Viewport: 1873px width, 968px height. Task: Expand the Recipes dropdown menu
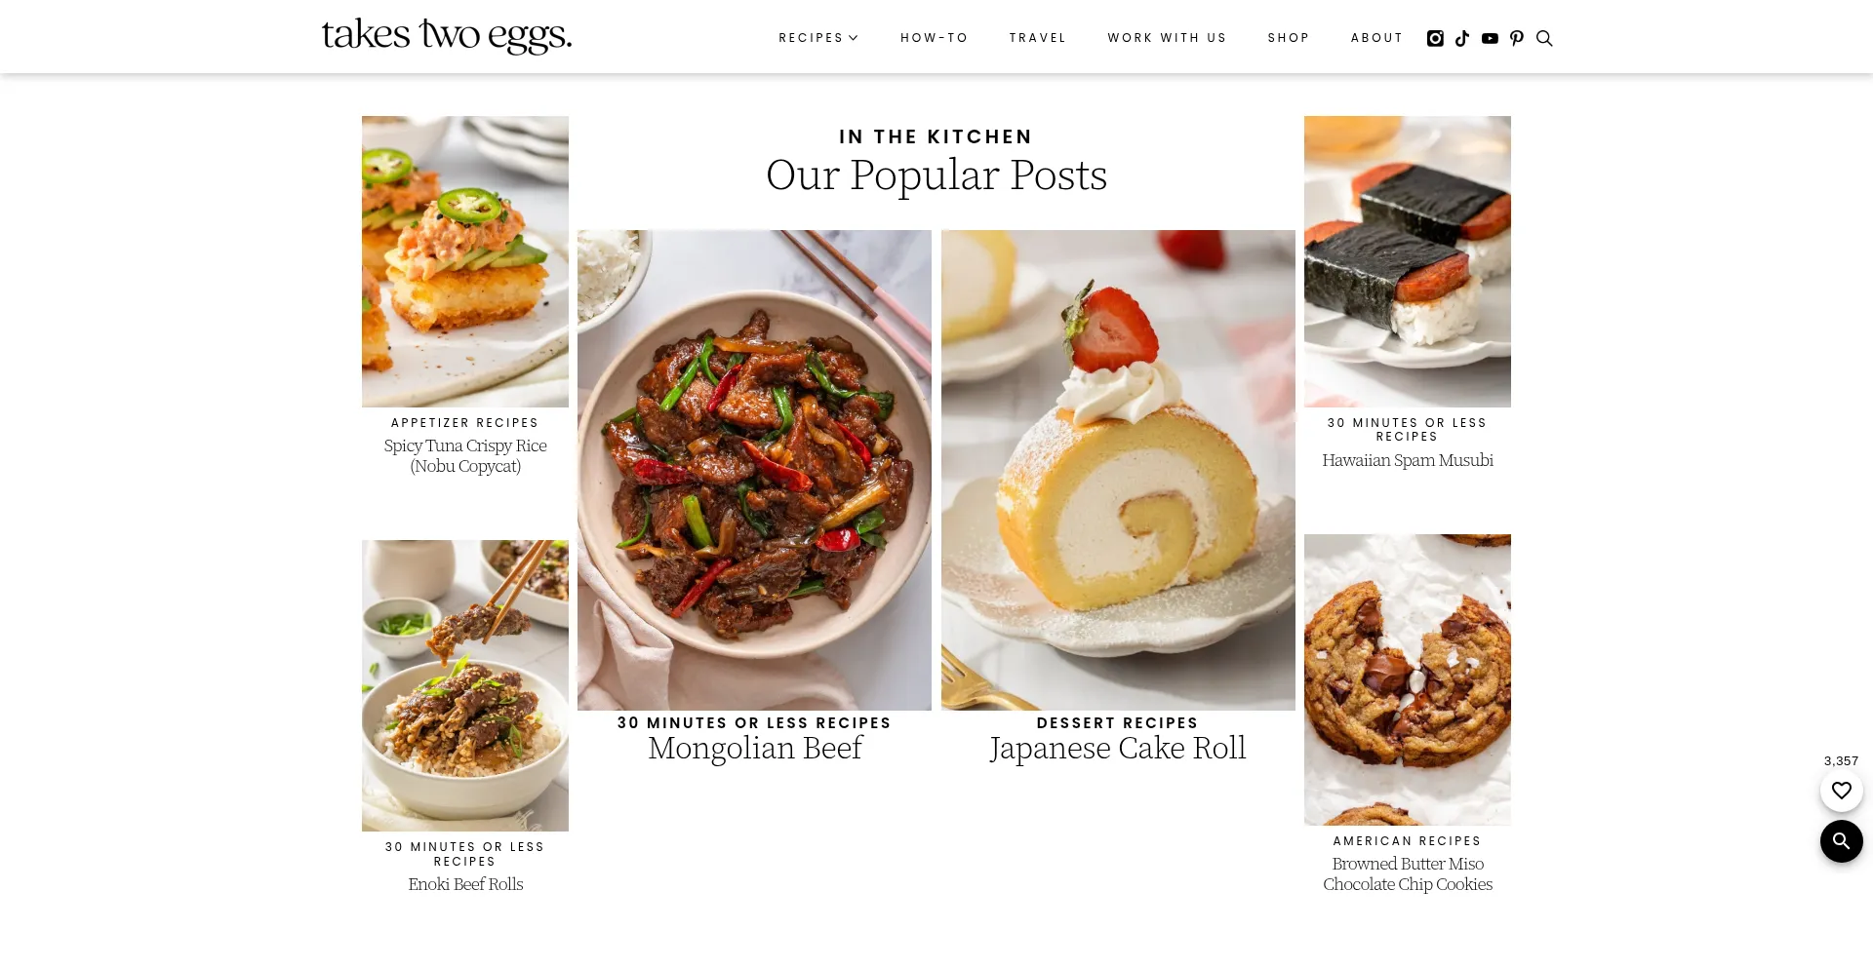[818, 38]
